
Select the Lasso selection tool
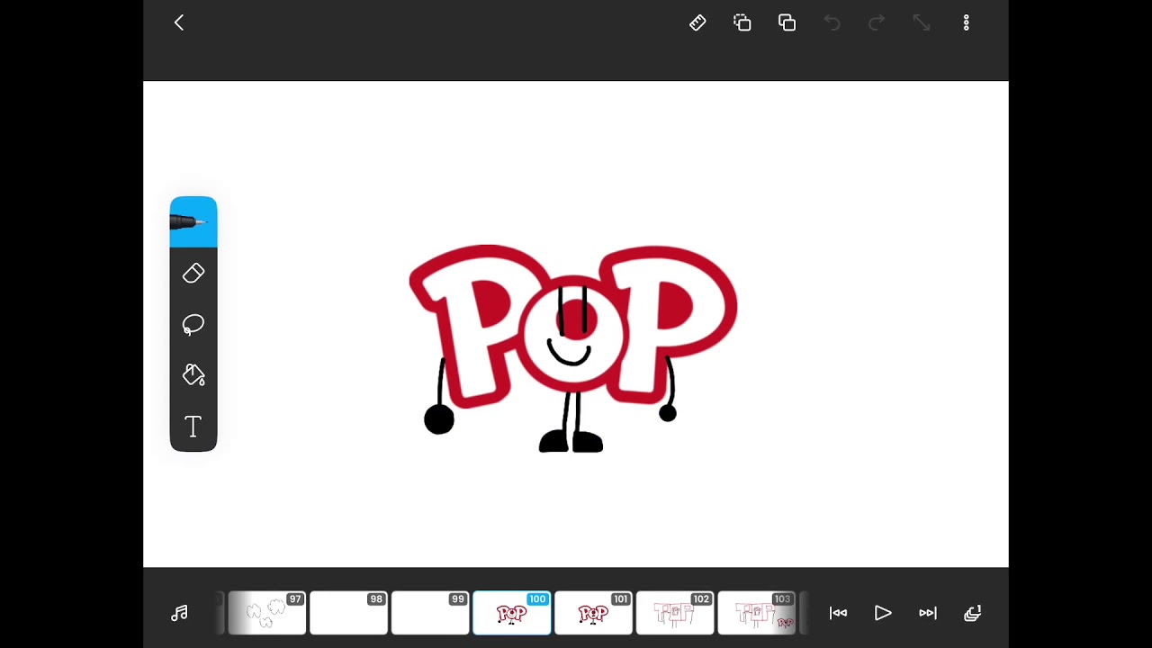pyautogui.click(x=193, y=324)
